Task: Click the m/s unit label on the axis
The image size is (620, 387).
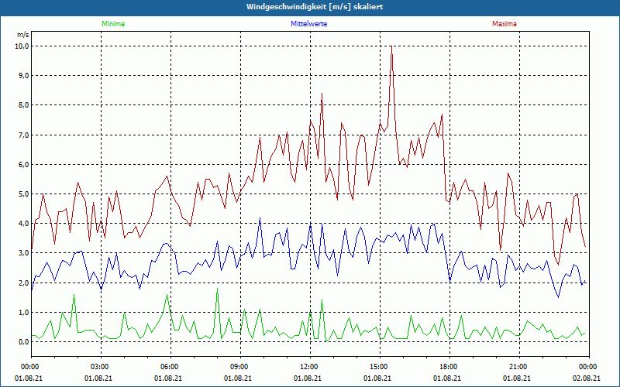Action: 23,35
